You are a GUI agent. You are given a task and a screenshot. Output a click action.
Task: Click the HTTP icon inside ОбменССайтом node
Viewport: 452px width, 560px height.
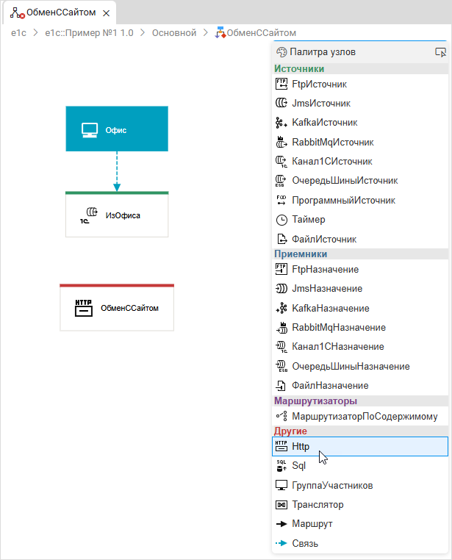84,308
